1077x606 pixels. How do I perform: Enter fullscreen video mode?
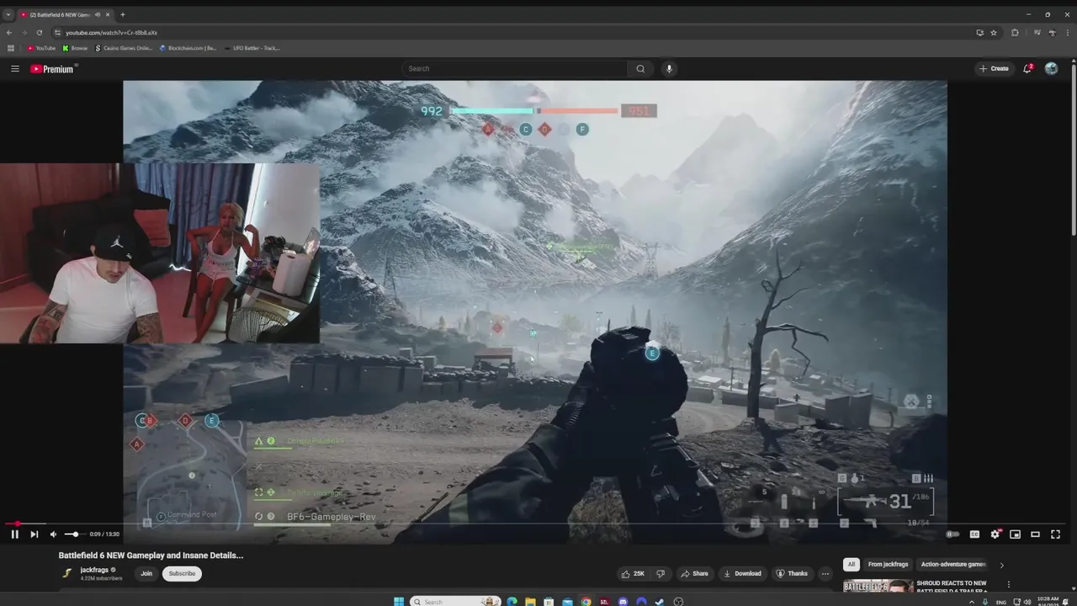[1056, 534]
